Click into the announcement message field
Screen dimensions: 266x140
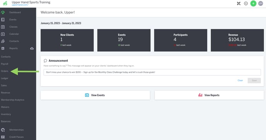pos(152,72)
